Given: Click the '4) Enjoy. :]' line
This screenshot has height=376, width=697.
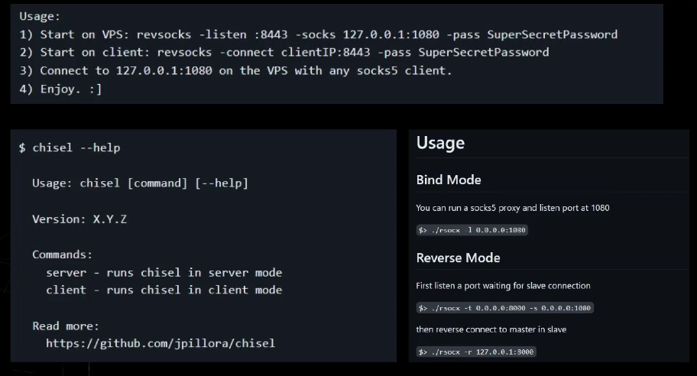Looking at the screenshot, I should coord(60,89).
